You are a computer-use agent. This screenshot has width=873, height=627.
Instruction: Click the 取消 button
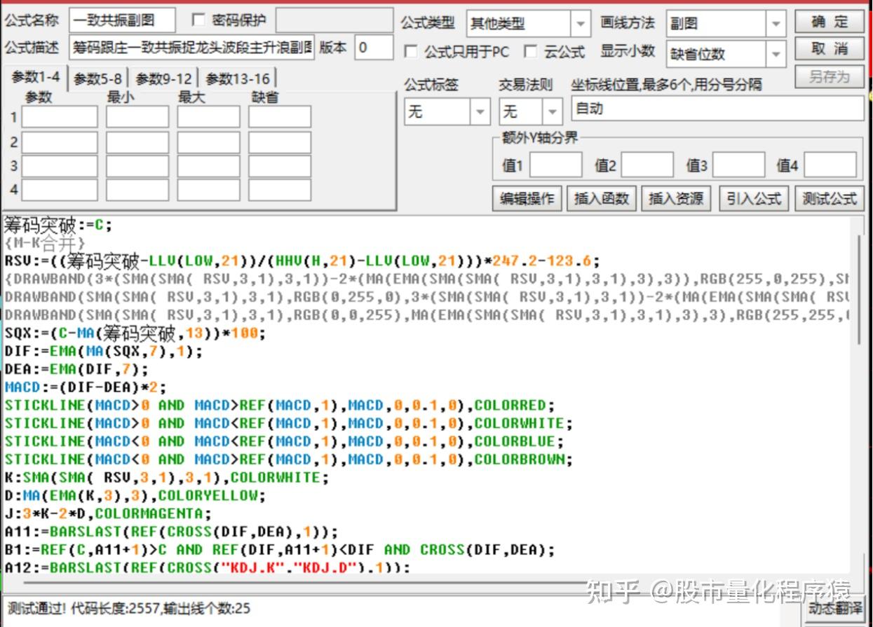(x=830, y=49)
